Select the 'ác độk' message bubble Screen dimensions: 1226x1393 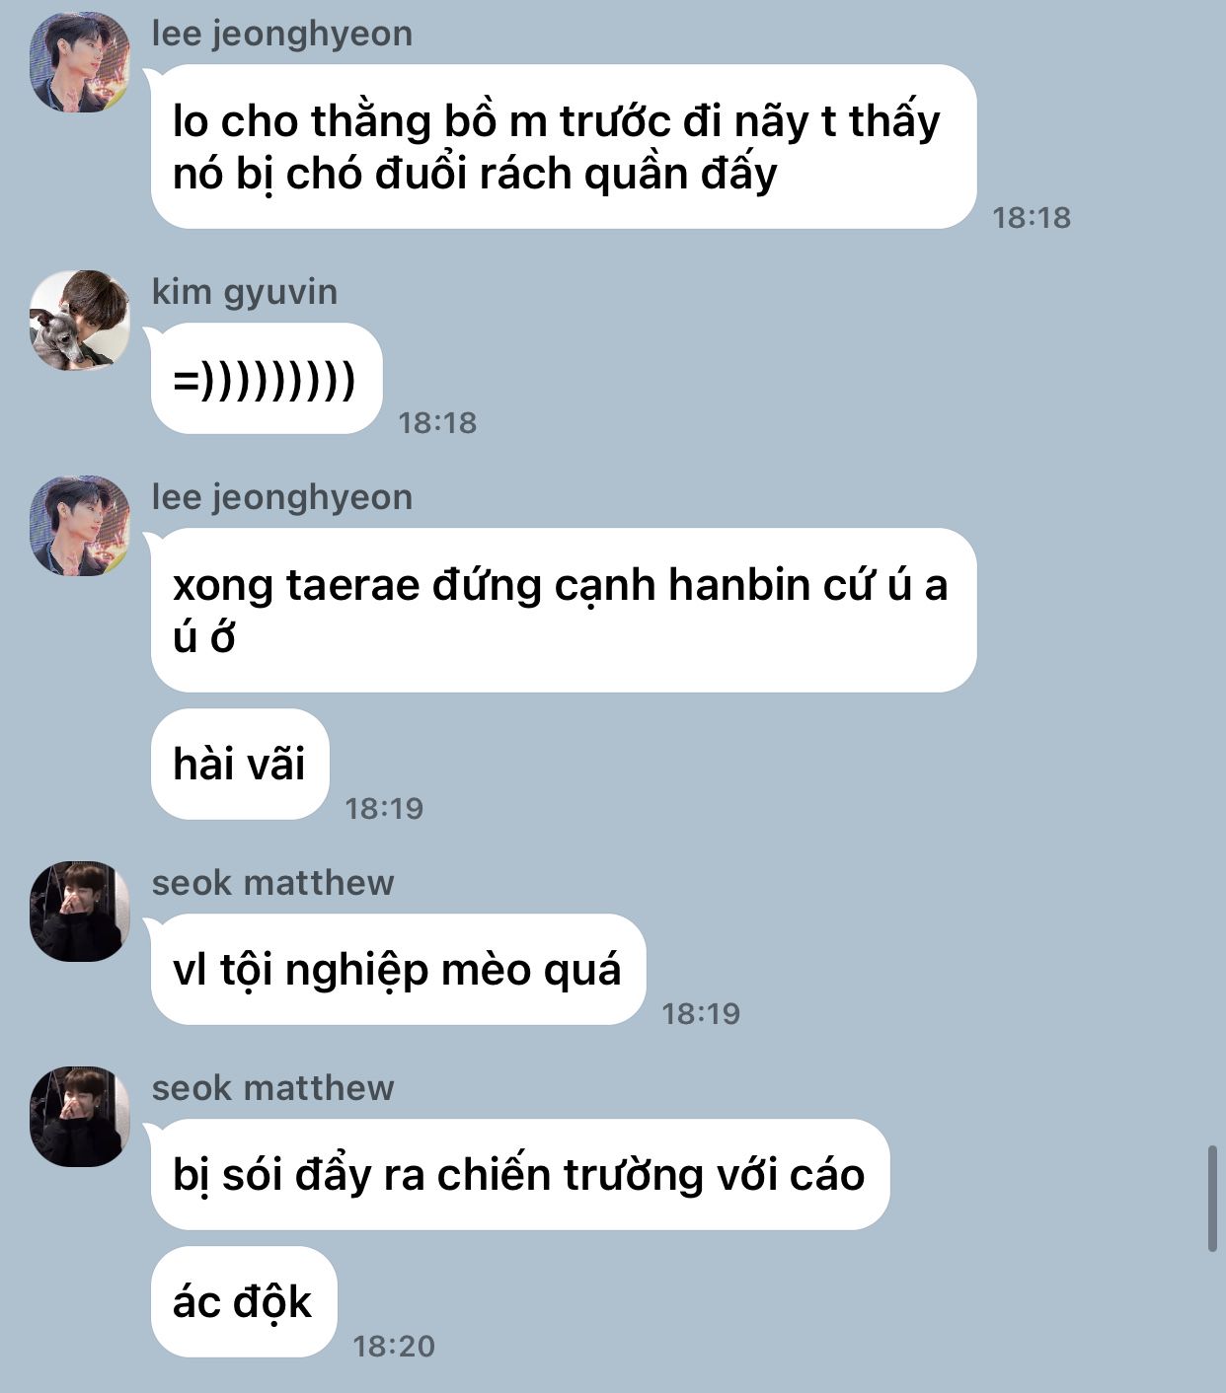pos(243,1301)
